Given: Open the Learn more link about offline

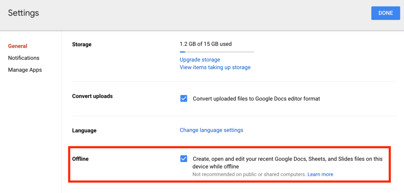Looking at the screenshot, I should [x=320, y=174].
